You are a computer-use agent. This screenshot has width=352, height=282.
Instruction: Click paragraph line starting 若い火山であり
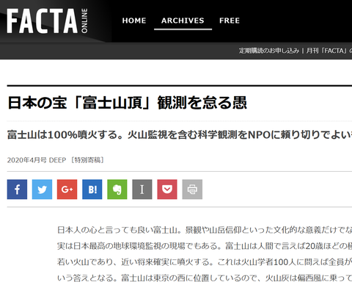pyautogui.click(x=205, y=262)
